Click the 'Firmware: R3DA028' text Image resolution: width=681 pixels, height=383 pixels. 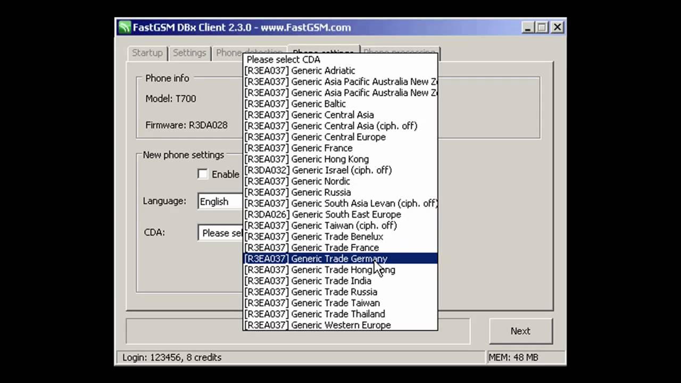tap(186, 126)
